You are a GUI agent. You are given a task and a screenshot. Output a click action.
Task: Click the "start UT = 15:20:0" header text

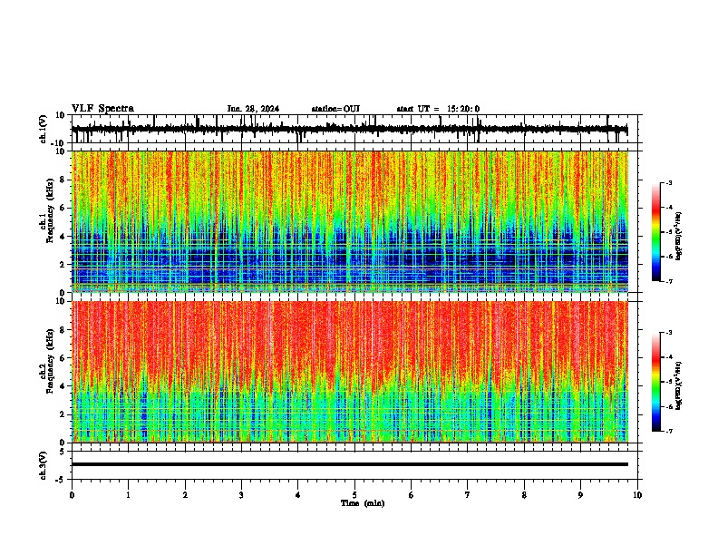point(438,109)
